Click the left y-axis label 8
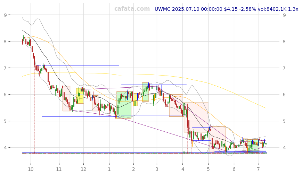This screenshot has height=175, width=302. [x=5, y=42]
